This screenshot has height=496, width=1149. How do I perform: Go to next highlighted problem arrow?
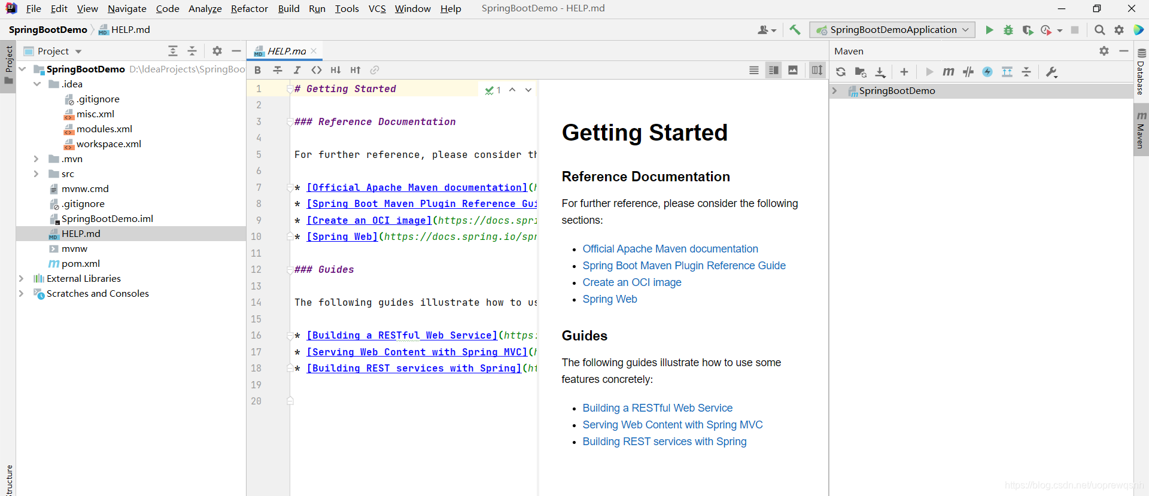tap(528, 90)
